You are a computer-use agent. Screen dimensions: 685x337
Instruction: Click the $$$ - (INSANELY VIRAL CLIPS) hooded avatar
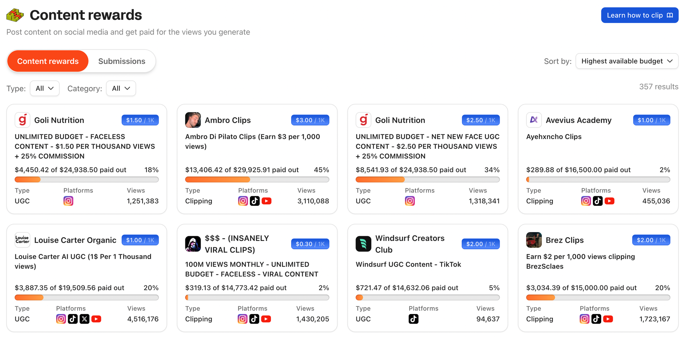[x=193, y=244]
